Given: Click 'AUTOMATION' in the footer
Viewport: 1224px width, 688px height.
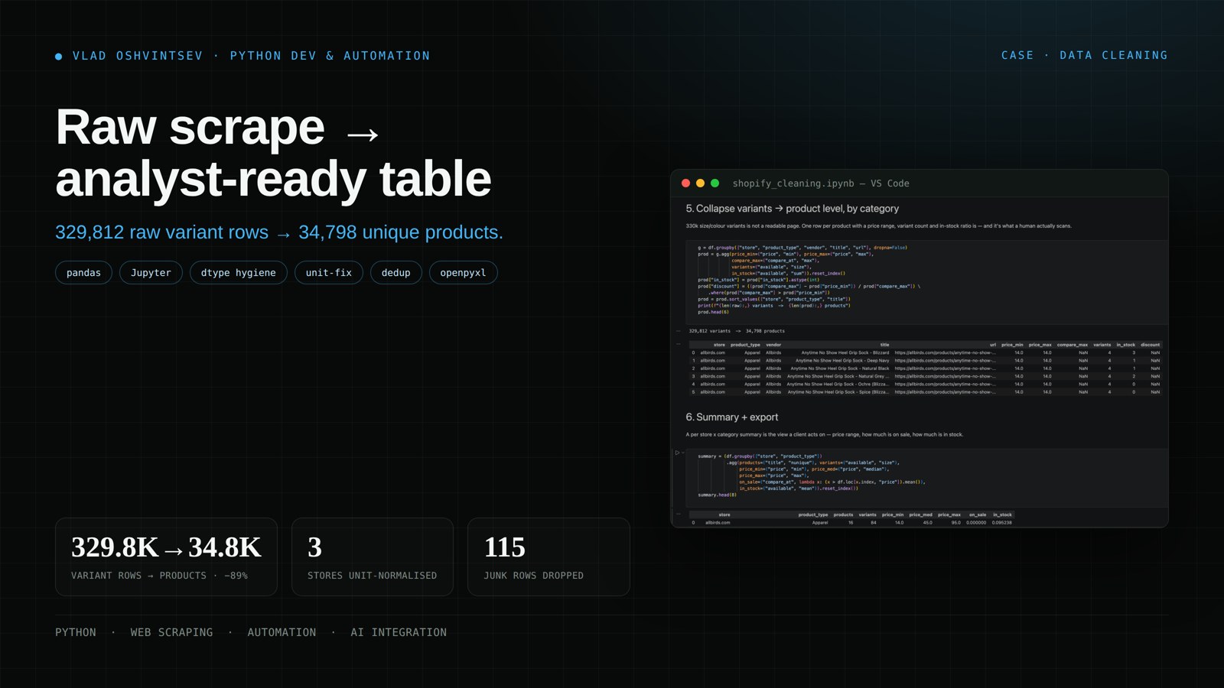Looking at the screenshot, I should (282, 632).
